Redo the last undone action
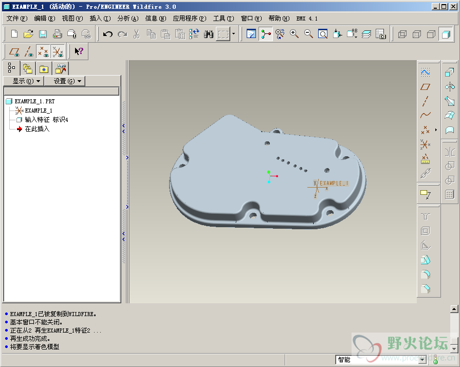Image resolution: width=460 pixels, height=367 pixels. coord(122,34)
